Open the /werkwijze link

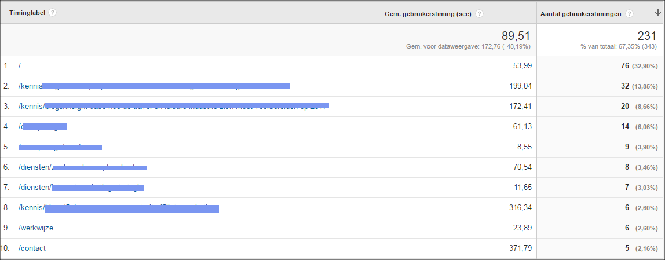36,228
